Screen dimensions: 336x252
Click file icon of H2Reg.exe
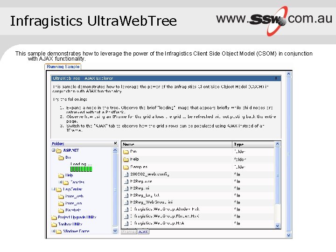coord(126,182)
